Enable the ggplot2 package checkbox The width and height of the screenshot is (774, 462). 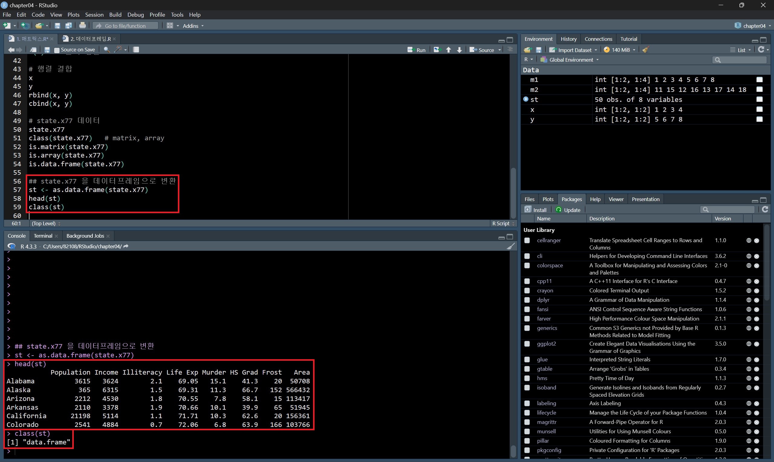click(x=527, y=344)
